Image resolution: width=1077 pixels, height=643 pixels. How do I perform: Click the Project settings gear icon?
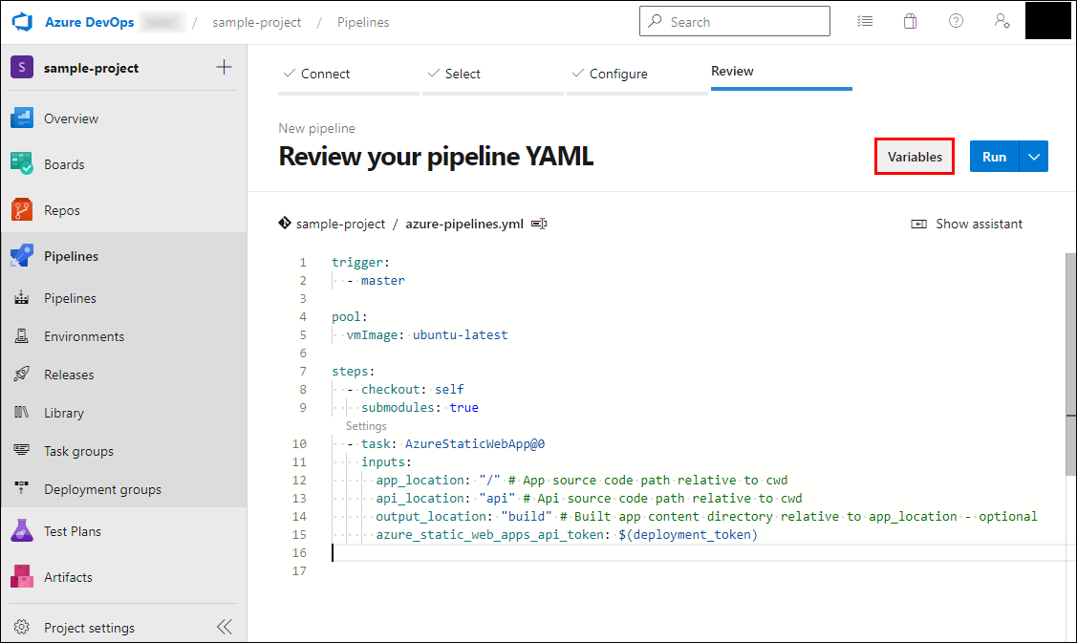point(22,627)
